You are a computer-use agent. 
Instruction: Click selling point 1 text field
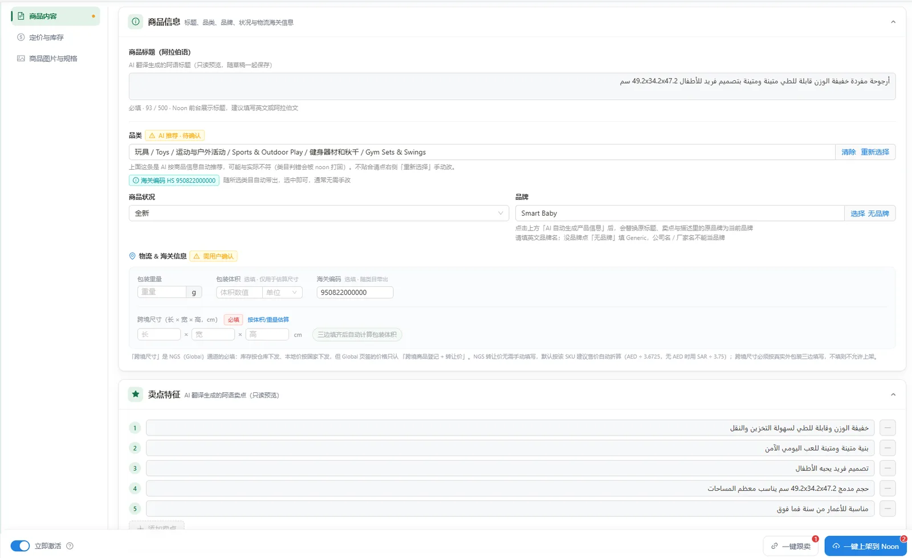click(x=510, y=428)
